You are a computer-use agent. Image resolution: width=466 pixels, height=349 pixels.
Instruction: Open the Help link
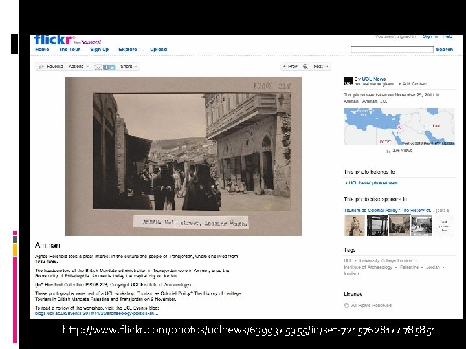[x=448, y=36]
